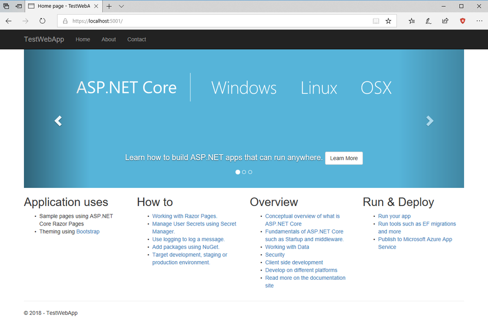The height and width of the screenshot is (331, 488).
Task: Click the © 2018 - TestWebApp footer text
Action: pos(51,313)
